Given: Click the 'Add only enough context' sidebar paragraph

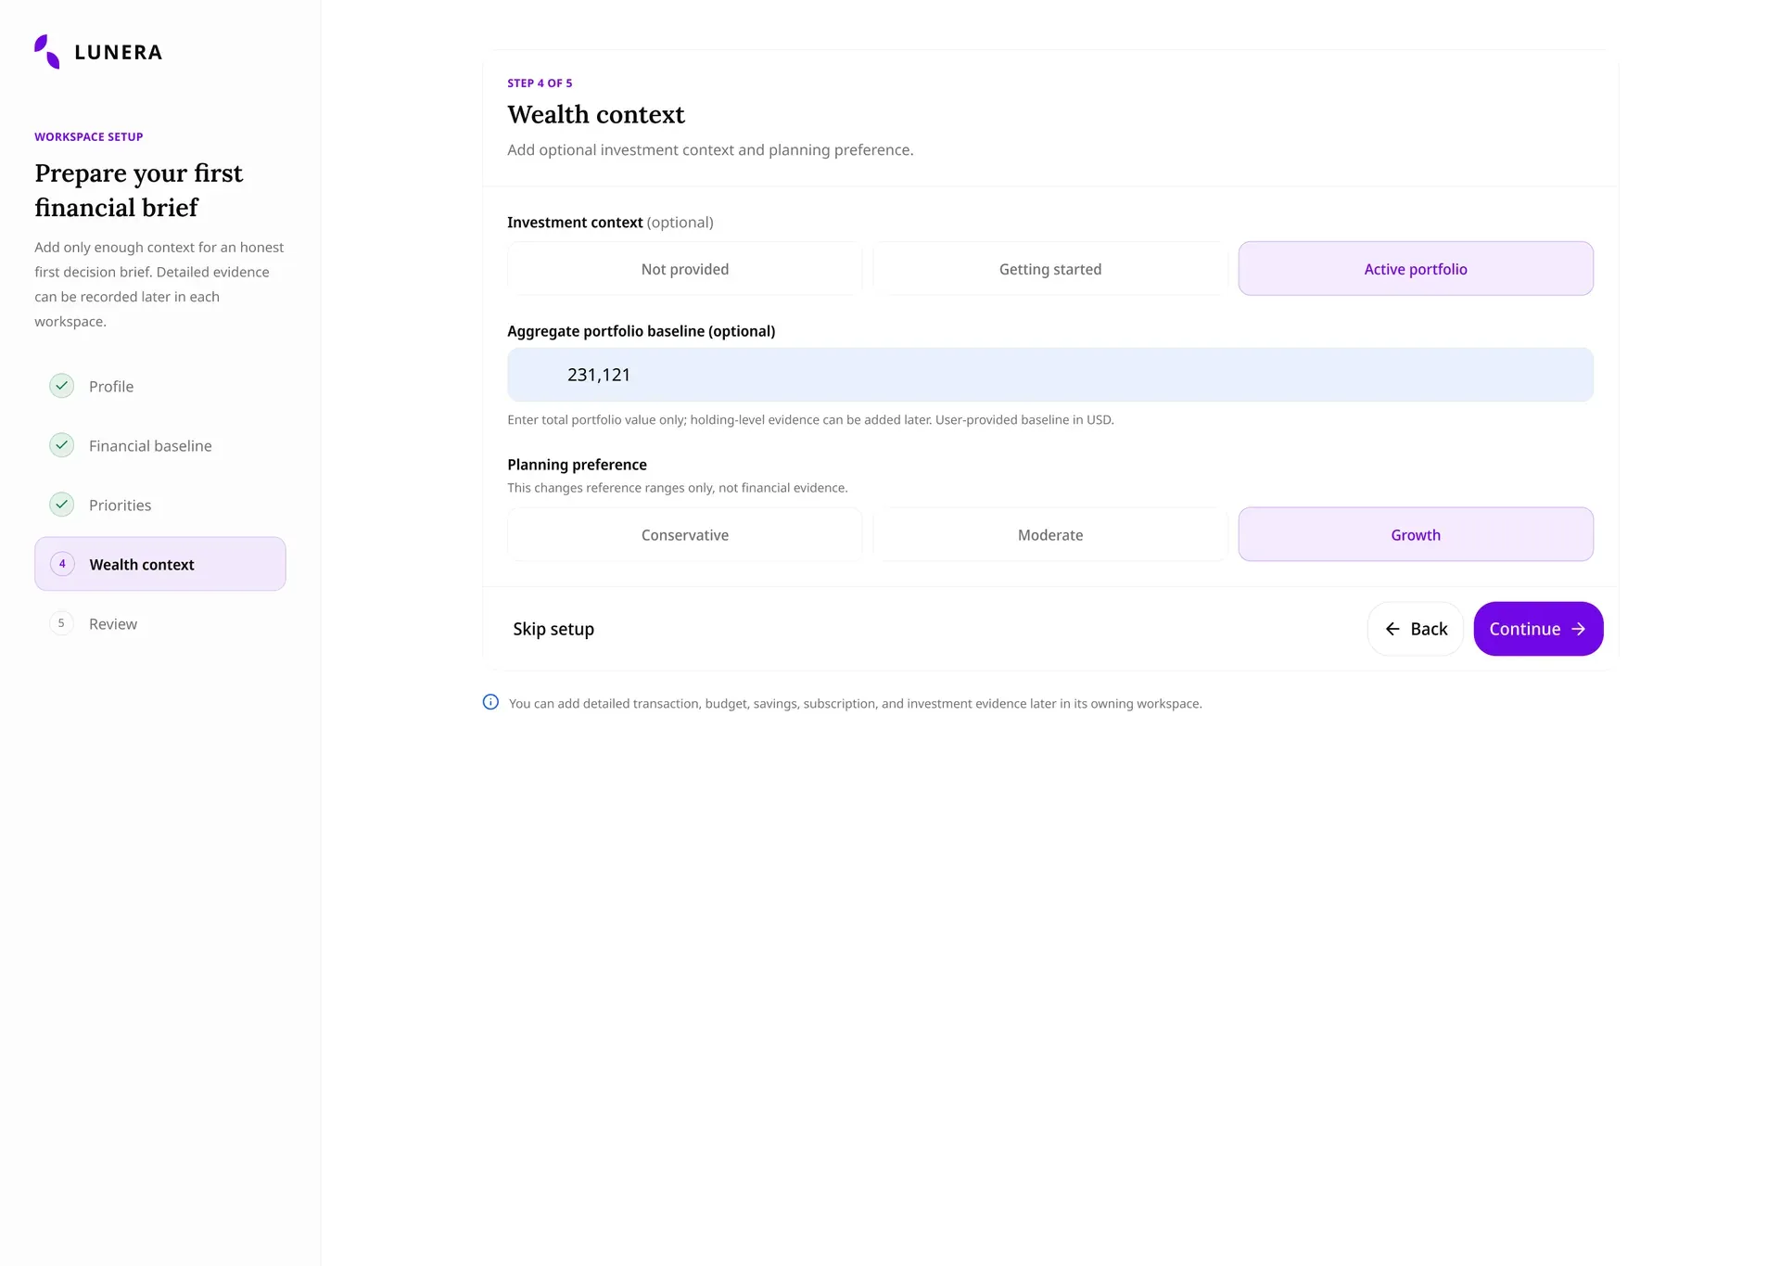Looking at the screenshot, I should [x=159, y=285].
